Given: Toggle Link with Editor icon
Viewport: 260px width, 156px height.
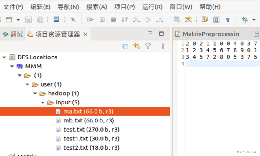Looking at the screenshot, I should coord(137,46).
